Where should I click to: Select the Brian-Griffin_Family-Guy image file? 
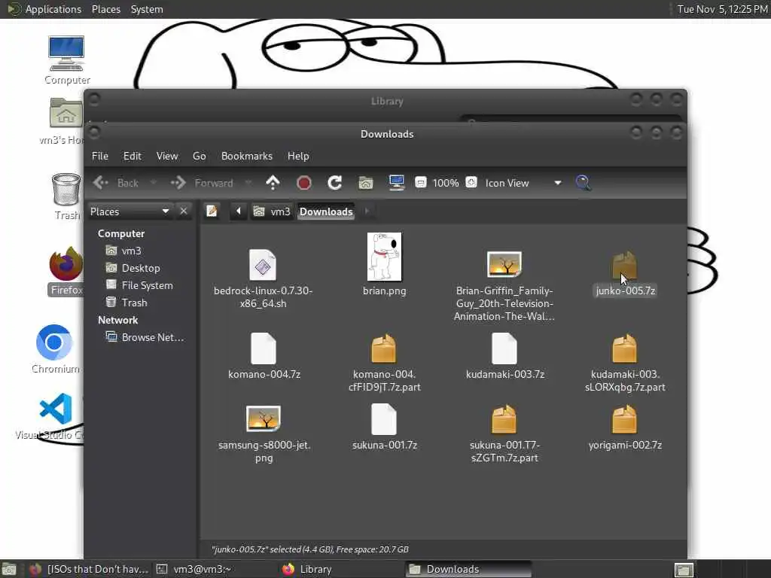504,286
